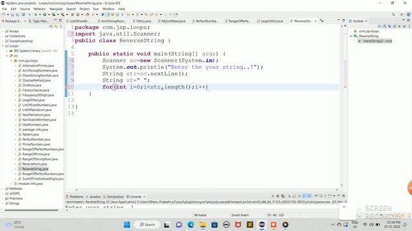Click Collapse All in Outline toolbar
The width and height of the screenshot is (412, 231).
click(x=379, y=26)
